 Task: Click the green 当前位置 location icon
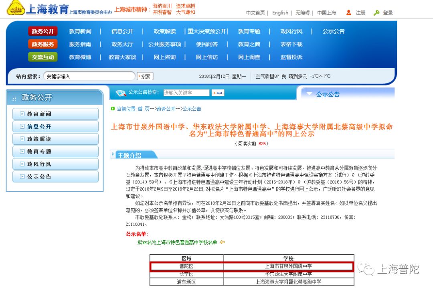click(113, 109)
